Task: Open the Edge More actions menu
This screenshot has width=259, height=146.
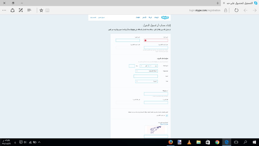Action: [4, 10]
